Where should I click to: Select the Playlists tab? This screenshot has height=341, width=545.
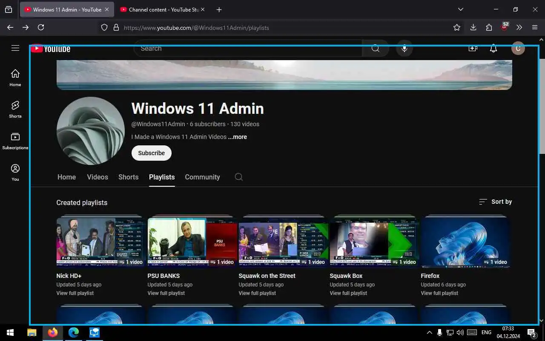(162, 177)
